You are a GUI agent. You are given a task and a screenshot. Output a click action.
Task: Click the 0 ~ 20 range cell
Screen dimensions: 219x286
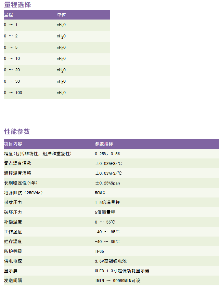[x=12, y=70]
